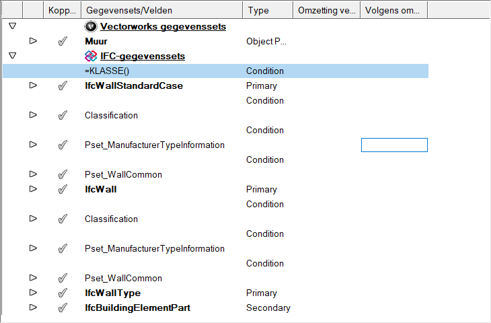
Task: Expand the IfcWallStandardCase row
Action: click(33, 85)
